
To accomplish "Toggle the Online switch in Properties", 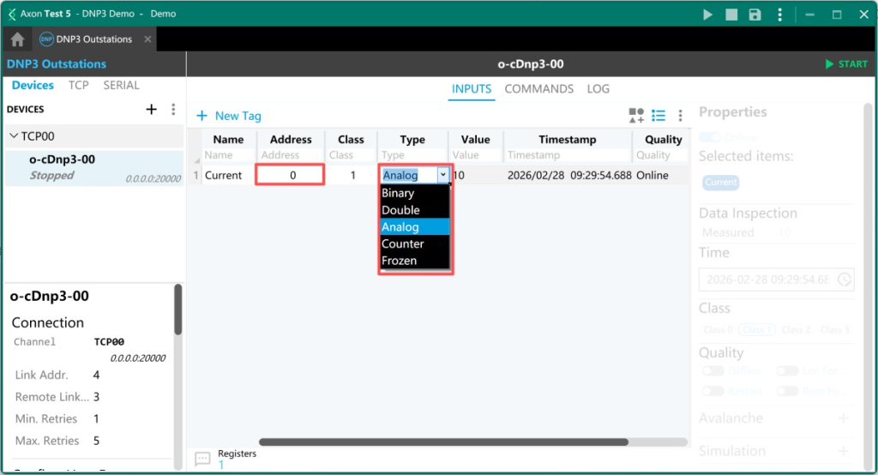I will (x=710, y=137).
